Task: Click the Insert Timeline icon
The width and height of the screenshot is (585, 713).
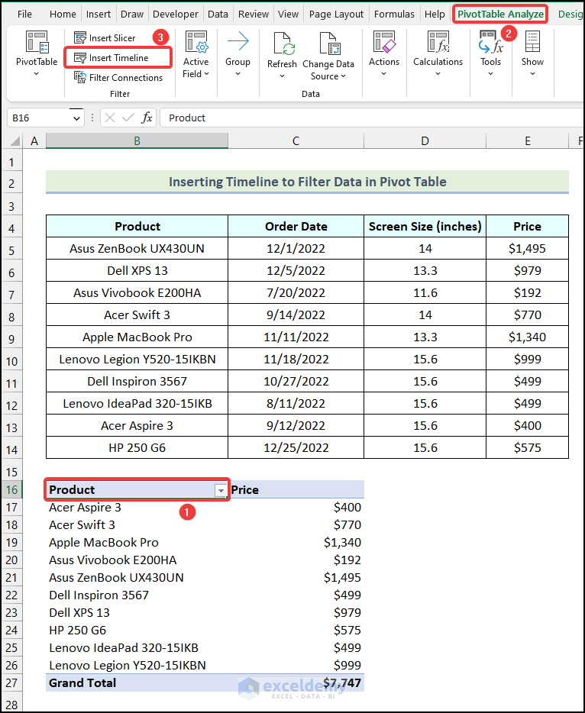Action: tap(80, 58)
